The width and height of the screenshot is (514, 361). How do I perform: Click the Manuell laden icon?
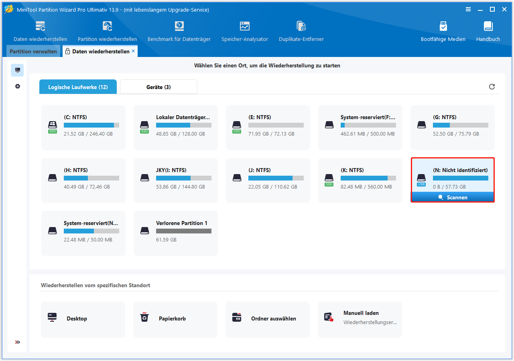[x=329, y=317]
